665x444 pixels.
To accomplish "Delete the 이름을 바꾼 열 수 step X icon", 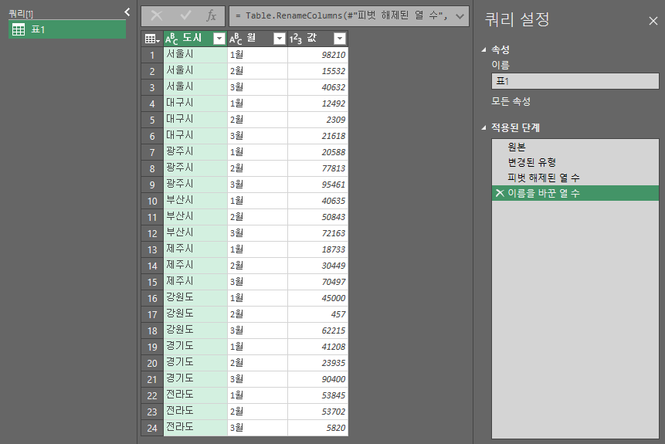I will coord(500,193).
